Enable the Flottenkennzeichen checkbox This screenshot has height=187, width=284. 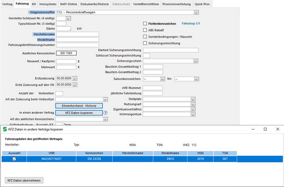[x=145, y=24]
